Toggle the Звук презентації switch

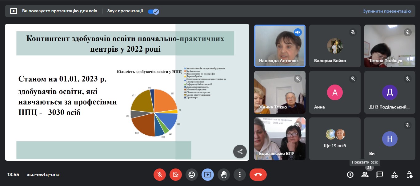[x=153, y=11]
